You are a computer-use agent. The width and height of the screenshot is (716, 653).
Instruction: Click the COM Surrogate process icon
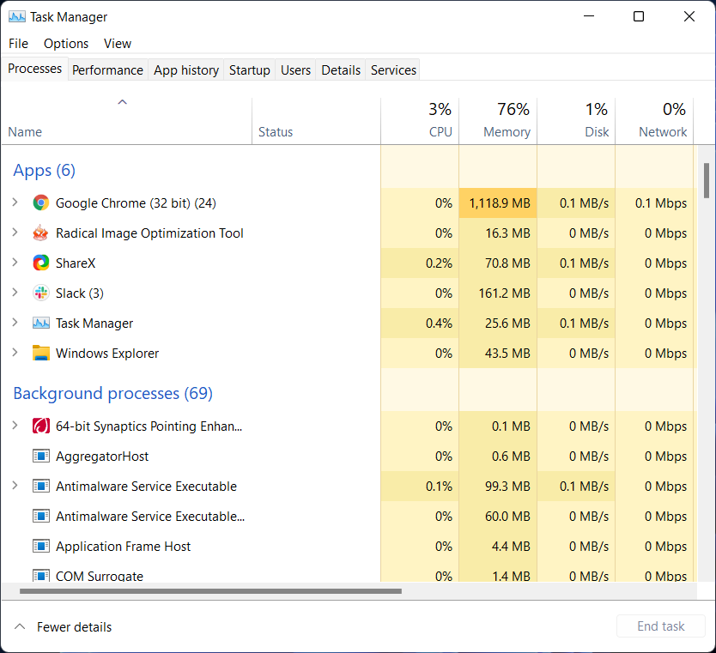pos(41,576)
